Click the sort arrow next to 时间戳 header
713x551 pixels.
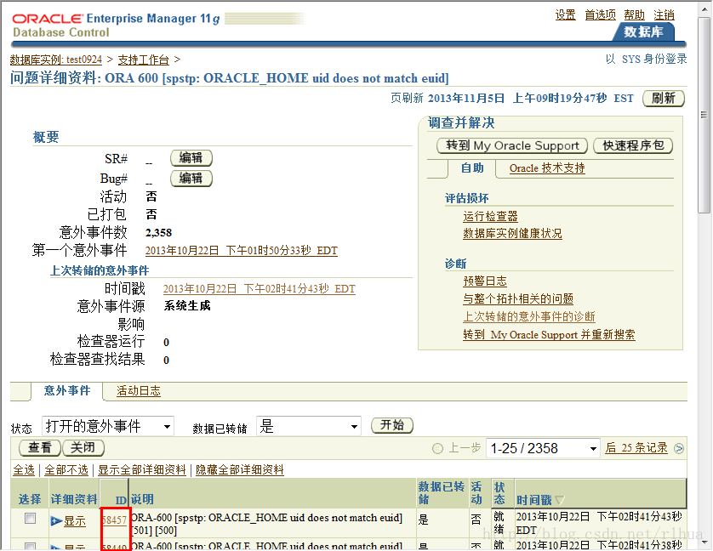[559, 500]
